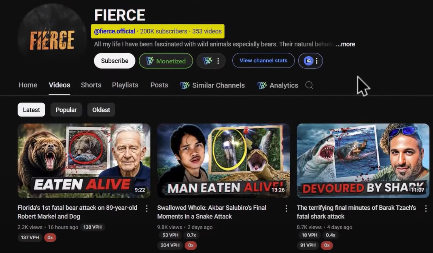This screenshot has height=253, width=433.
Task: Click the Monetized badge
Action: tap(166, 61)
